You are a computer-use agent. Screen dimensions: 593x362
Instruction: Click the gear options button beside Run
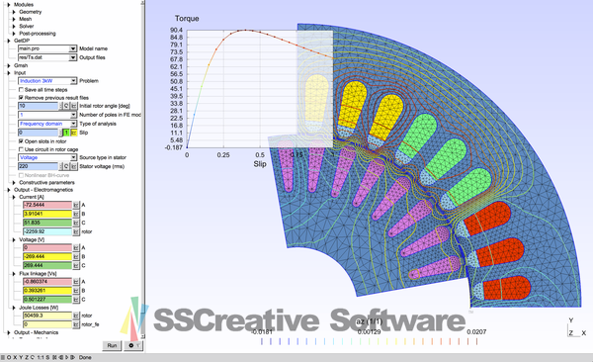point(133,345)
